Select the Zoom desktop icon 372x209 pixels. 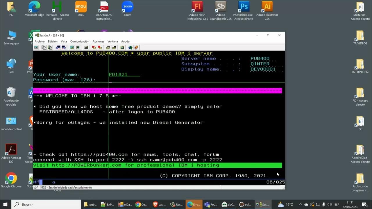click(x=127, y=9)
